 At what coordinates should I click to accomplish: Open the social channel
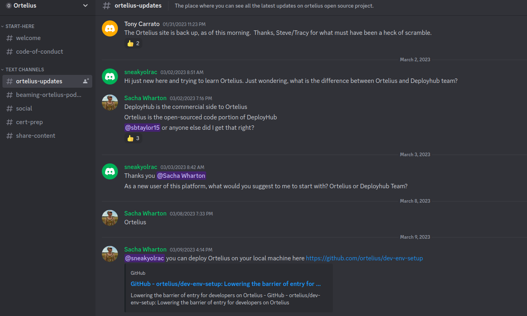click(x=24, y=109)
